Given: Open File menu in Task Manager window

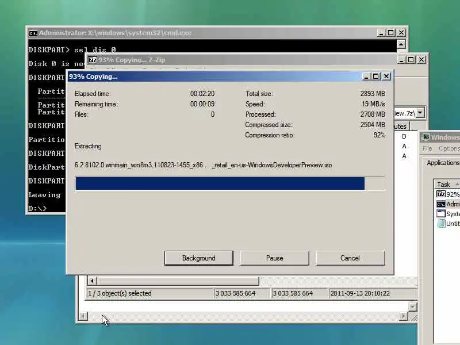Looking at the screenshot, I should (427, 148).
